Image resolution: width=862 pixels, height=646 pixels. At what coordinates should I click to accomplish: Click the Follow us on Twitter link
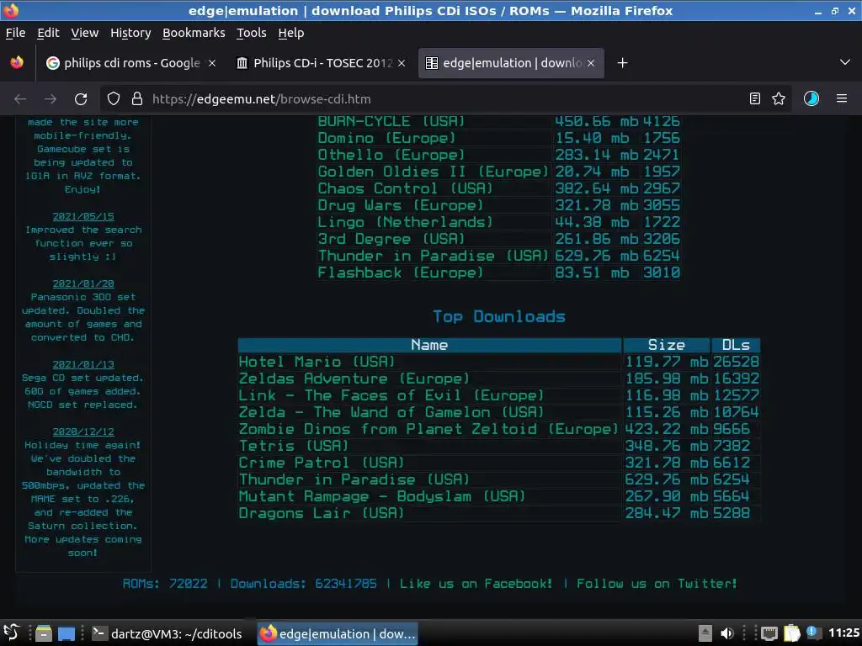pos(657,584)
